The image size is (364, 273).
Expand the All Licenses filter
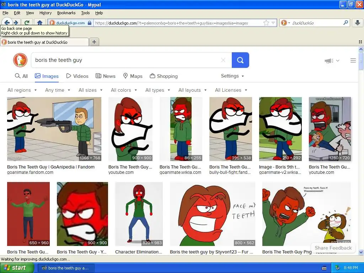tap(231, 90)
